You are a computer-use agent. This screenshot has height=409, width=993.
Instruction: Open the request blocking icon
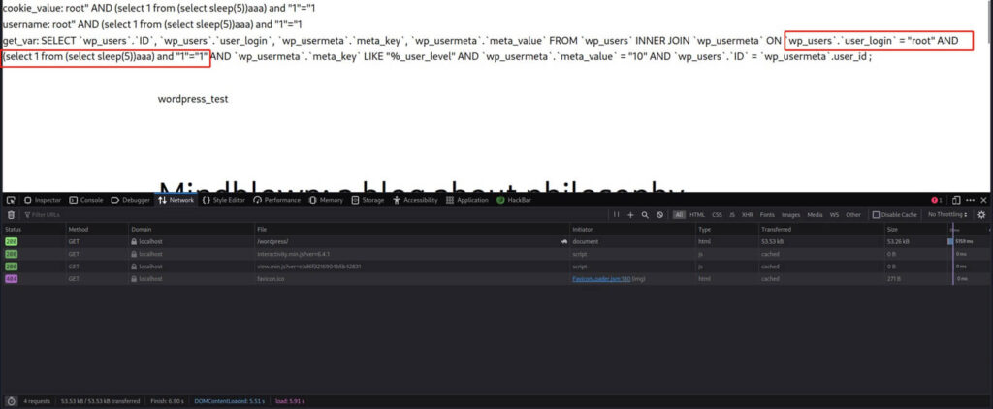click(x=659, y=215)
